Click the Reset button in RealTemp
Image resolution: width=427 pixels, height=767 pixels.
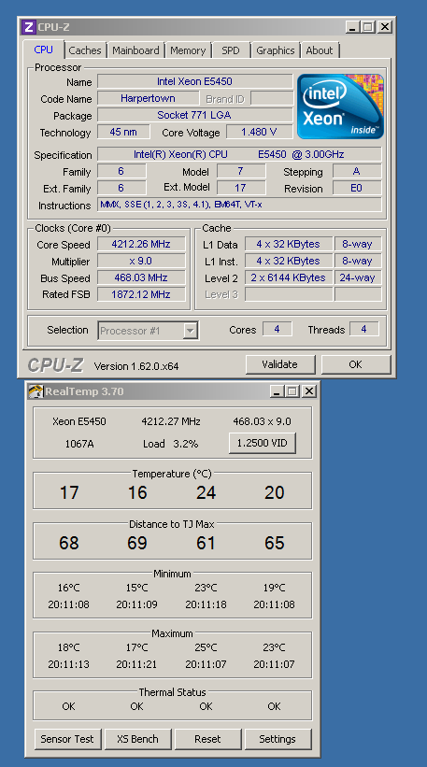(207, 739)
